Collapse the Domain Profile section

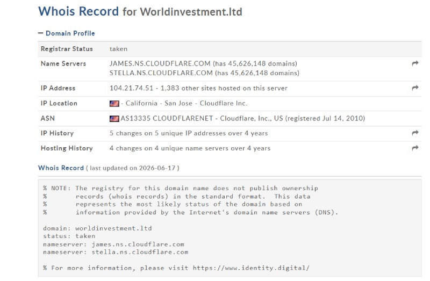pos(41,33)
